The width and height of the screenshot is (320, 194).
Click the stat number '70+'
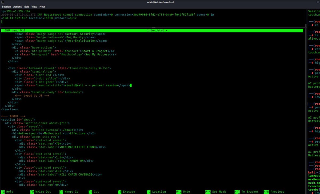(58, 144)
